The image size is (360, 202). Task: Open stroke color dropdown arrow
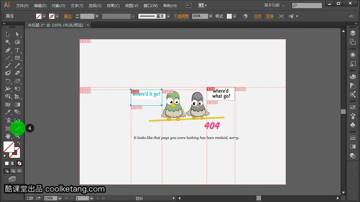coord(57,16)
